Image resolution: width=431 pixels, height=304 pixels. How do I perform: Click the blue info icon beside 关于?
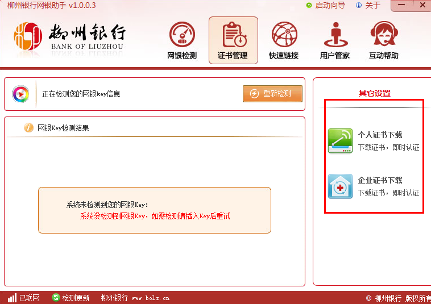tap(359, 5)
